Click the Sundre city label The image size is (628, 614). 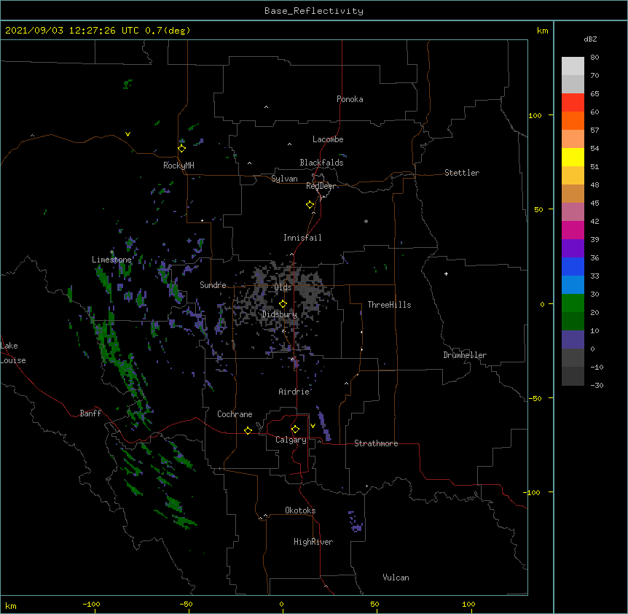[x=213, y=285]
